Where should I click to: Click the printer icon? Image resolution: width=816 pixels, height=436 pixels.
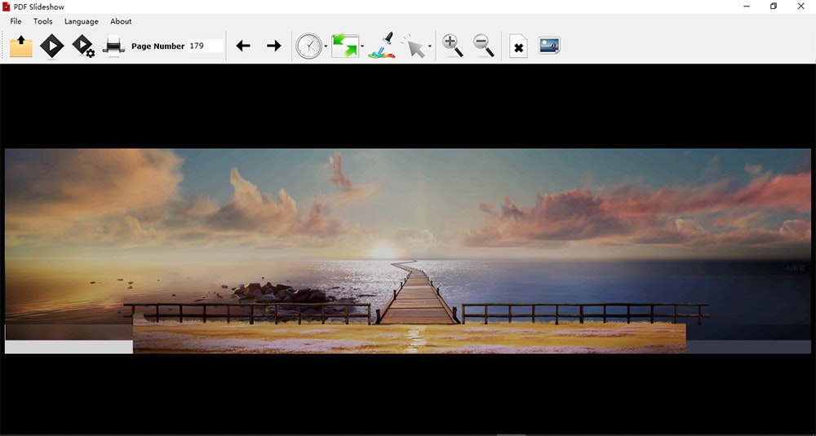[113, 46]
